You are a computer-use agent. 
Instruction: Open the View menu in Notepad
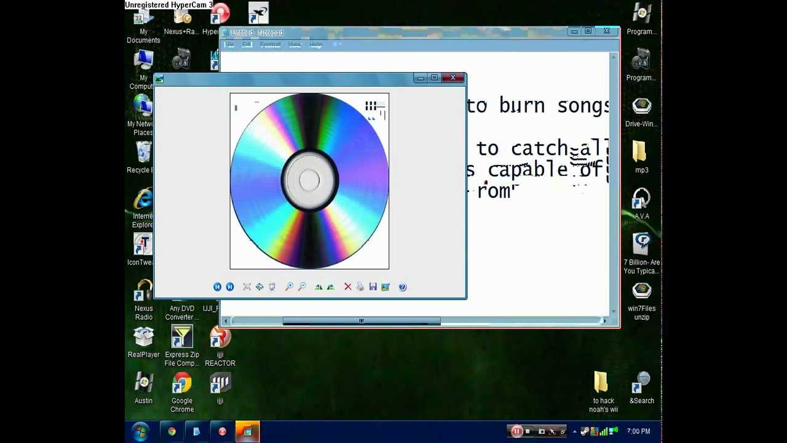click(295, 45)
